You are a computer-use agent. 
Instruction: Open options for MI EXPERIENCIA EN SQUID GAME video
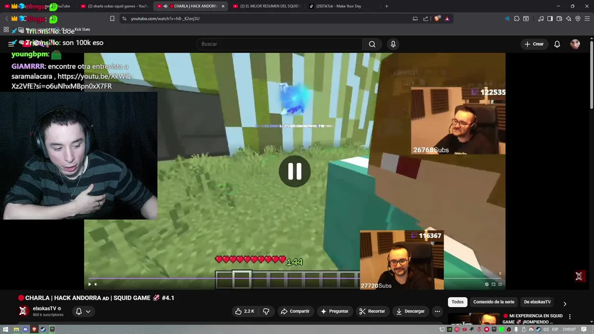click(x=570, y=316)
